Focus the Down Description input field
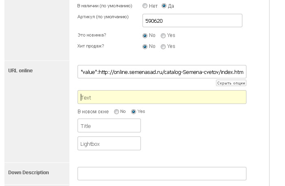Screen dimensions: 285x186 click(162, 173)
